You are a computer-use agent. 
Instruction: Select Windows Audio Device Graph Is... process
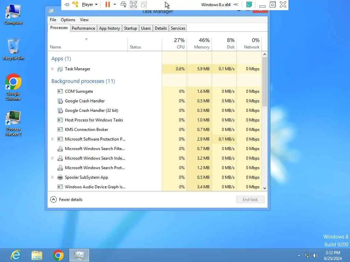(x=154, y=187)
